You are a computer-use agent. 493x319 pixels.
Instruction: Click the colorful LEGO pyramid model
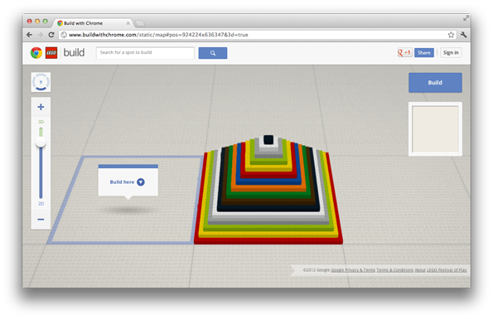[268, 190]
